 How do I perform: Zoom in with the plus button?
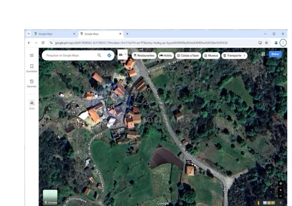coord(281,190)
